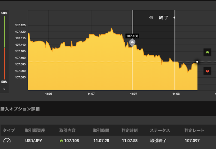Click the red down arrow (LOW) button
The width and height of the screenshot is (216, 149).
[207, 71]
